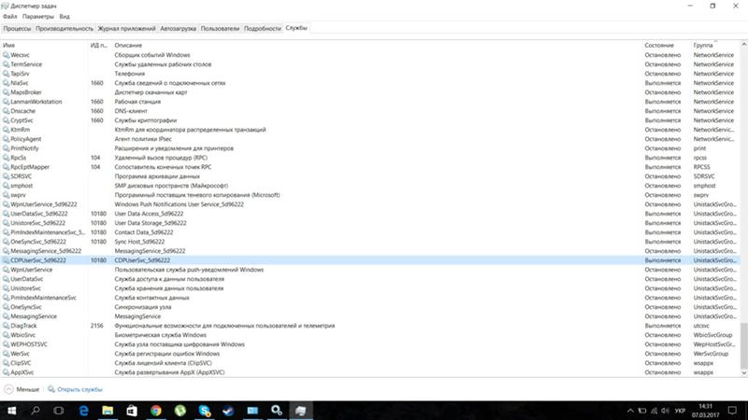Click the service icon beside TapiSrv
This screenshot has height=420, width=748.
click(x=6, y=74)
